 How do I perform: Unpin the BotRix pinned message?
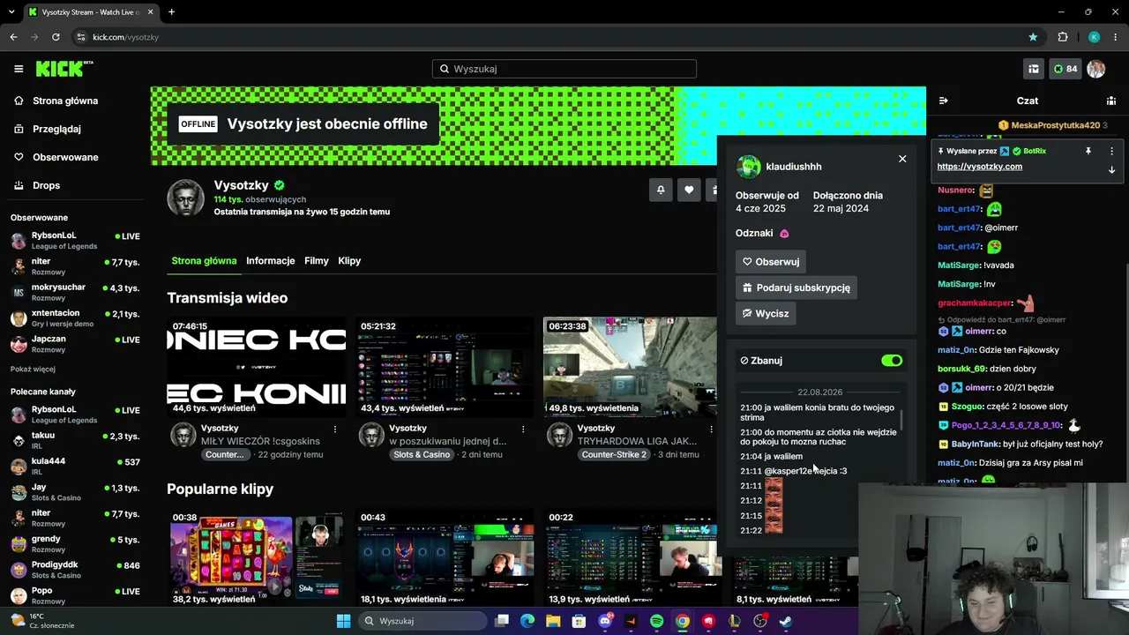pos(1088,151)
